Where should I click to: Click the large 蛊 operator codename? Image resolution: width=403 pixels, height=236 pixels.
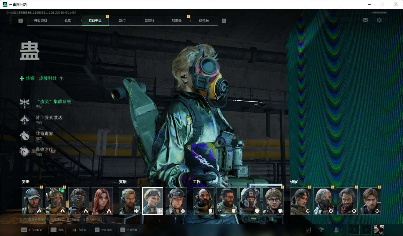point(30,51)
